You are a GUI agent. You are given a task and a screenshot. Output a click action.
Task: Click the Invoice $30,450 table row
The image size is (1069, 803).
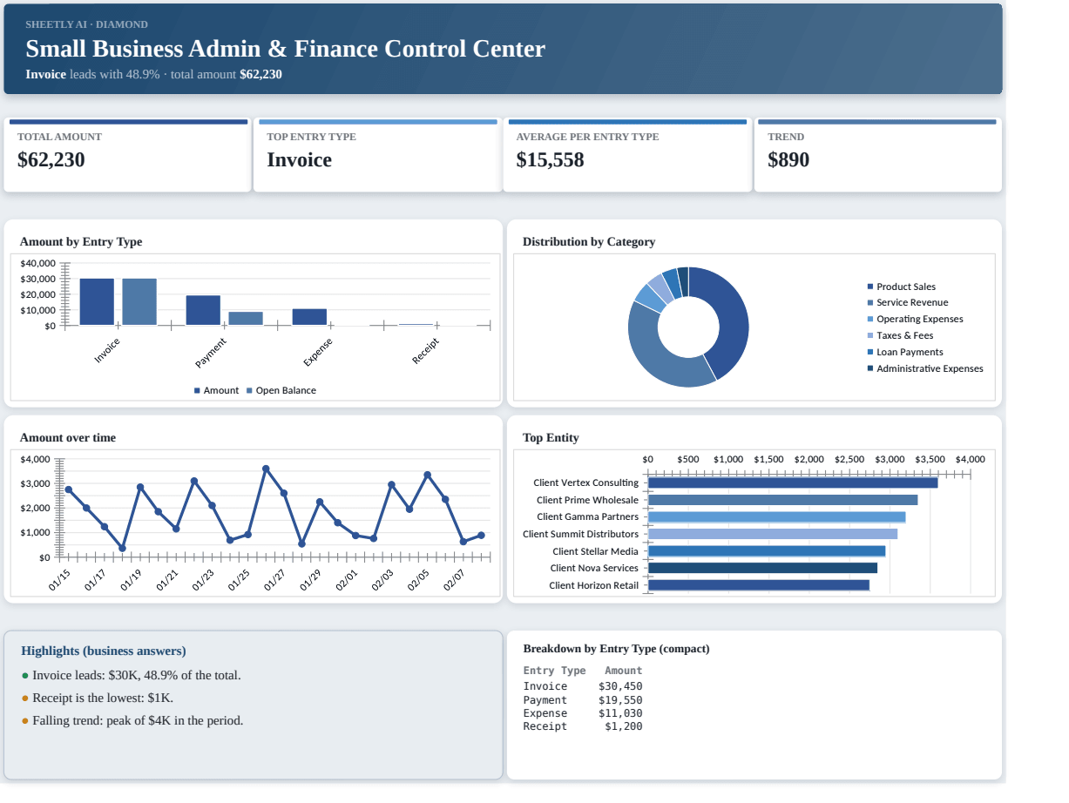(x=583, y=686)
